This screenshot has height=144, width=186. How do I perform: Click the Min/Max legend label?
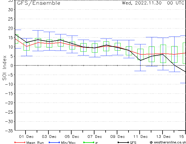pos(68,143)
